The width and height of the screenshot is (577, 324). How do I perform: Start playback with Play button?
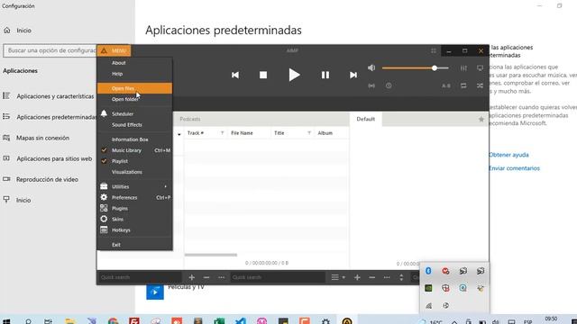(294, 75)
